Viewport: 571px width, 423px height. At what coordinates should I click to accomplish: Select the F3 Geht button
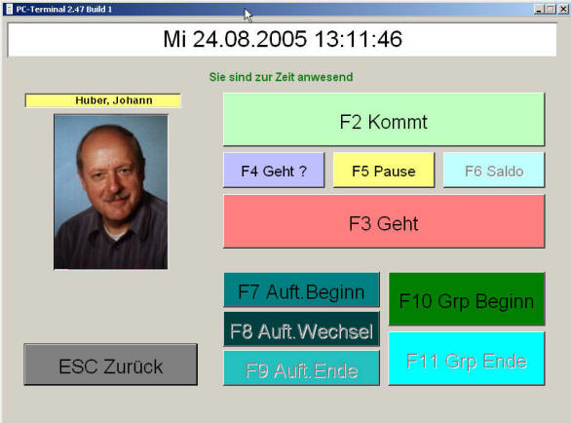(384, 221)
